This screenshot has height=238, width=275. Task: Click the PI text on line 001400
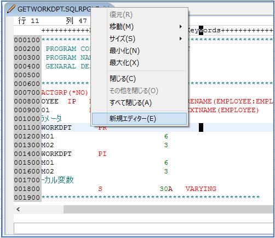102,154
